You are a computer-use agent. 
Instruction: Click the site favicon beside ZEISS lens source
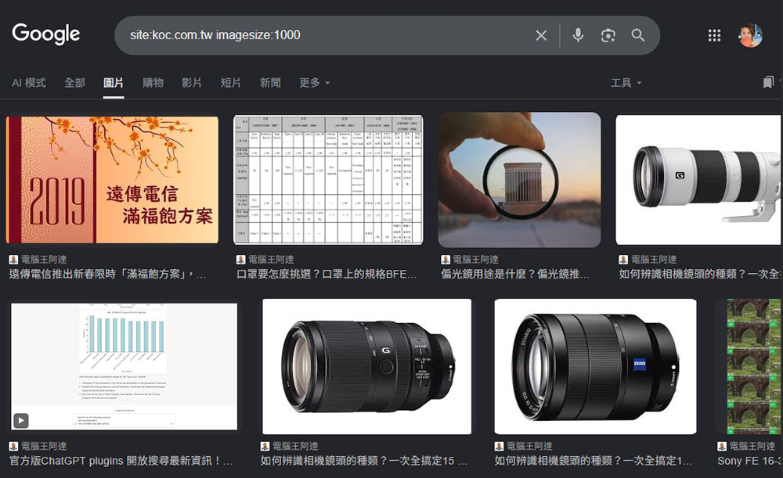(499, 446)
